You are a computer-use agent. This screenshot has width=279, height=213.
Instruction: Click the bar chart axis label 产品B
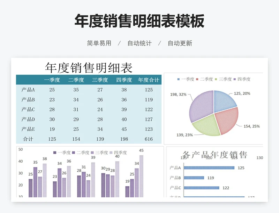pos(175,178)
